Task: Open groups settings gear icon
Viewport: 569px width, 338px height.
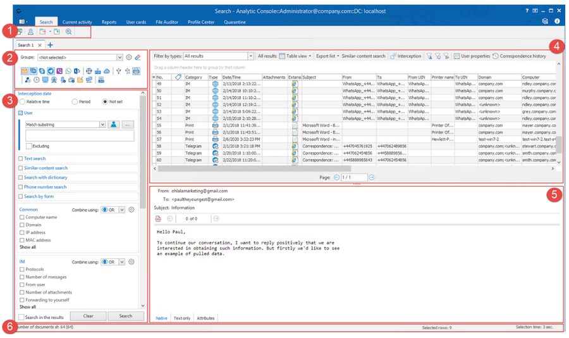Action: pyautogui.click(x=128, y=57)
